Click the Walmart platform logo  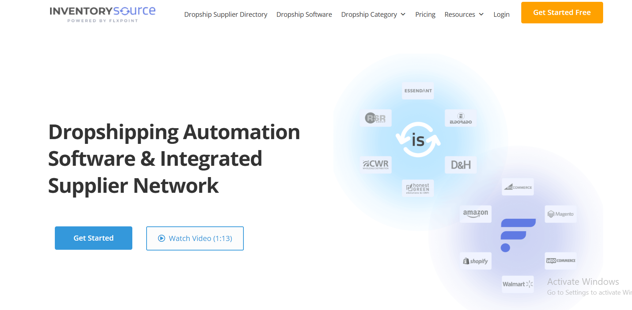pyautogui.click(x=518, y=284)
